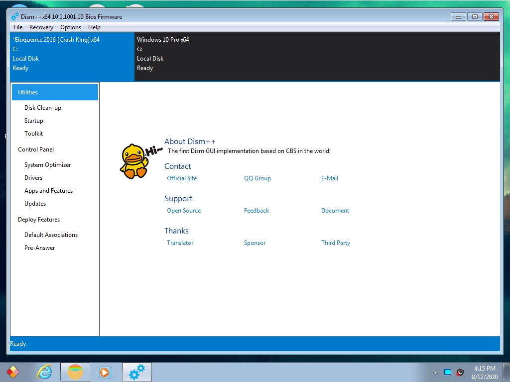Open the Help menu
This screenshot has width=510, height=382.
click(94, 27)
